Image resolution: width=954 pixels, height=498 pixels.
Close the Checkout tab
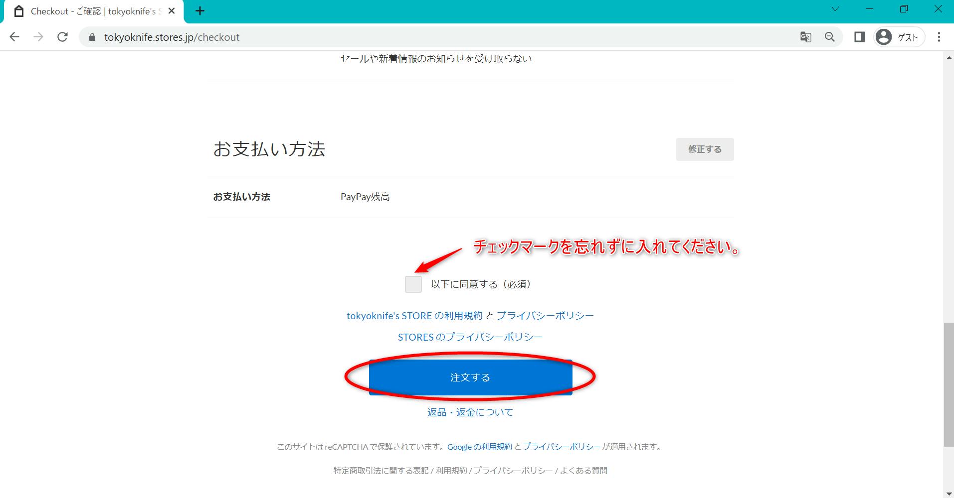[x=172, y=11]
